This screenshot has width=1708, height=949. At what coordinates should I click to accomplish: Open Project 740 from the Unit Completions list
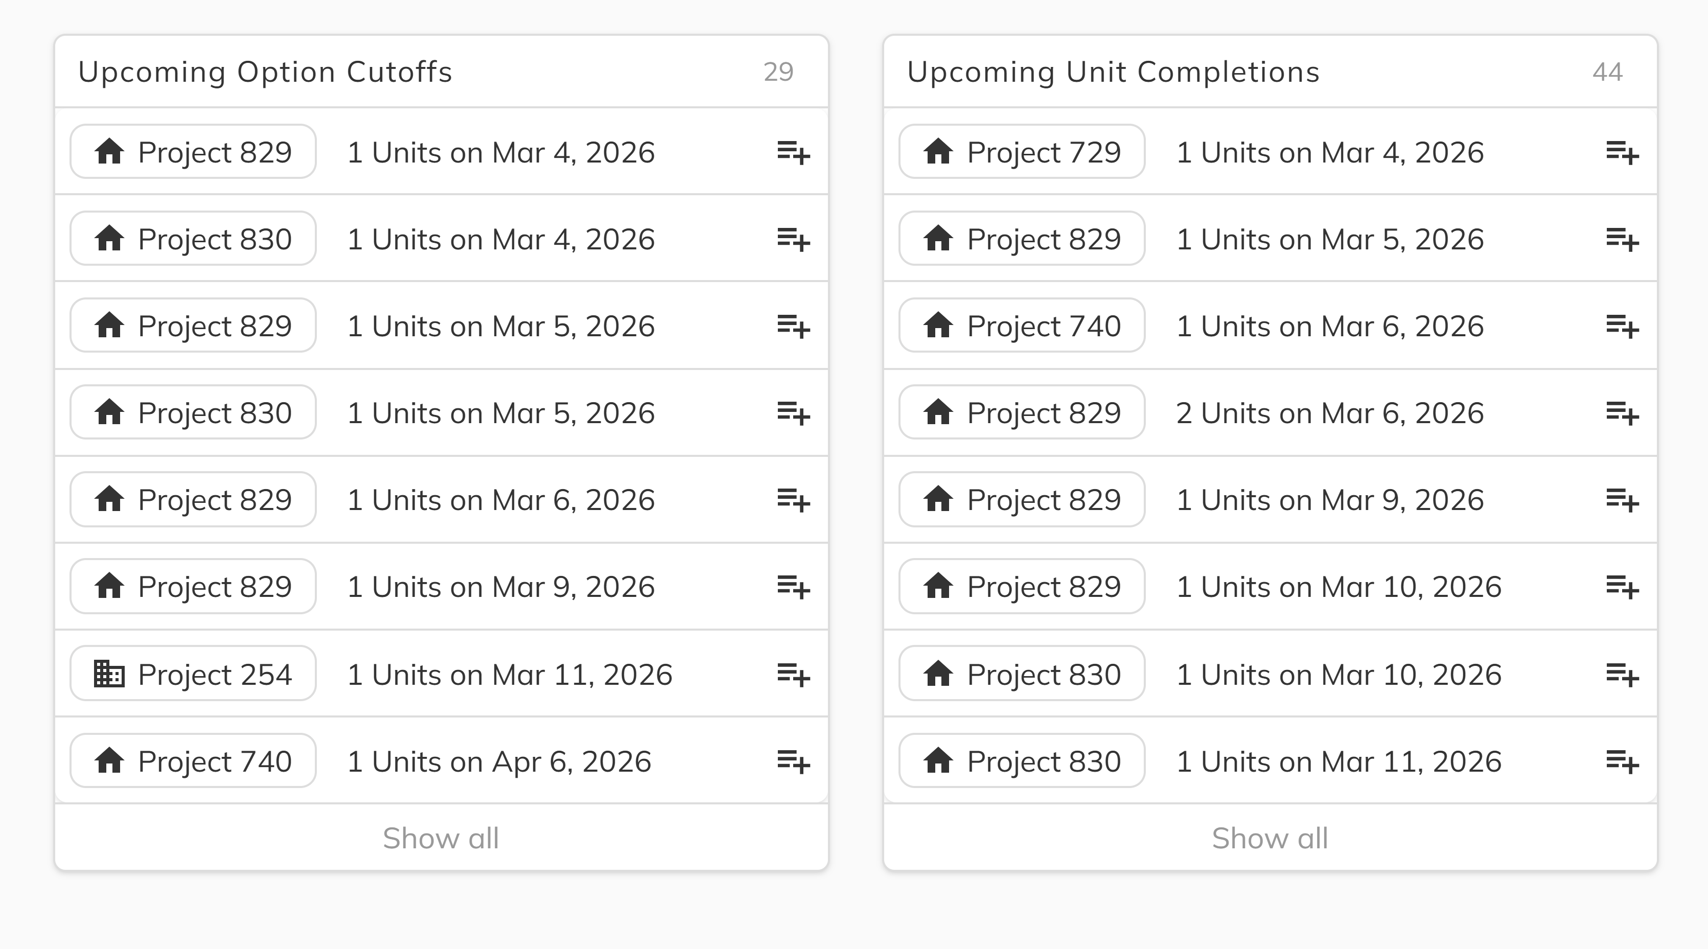[x=1021, y=326]
